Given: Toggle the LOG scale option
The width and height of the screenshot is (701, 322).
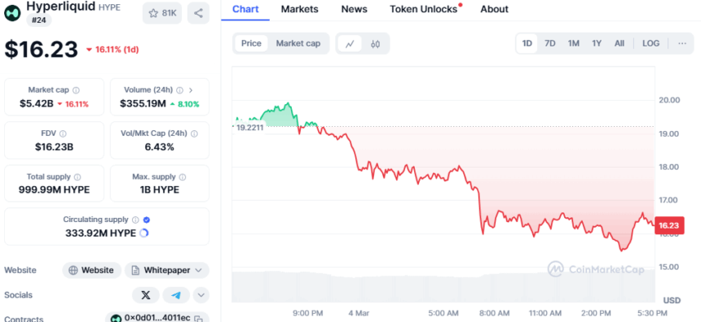Looking at the screenshot, I should pyautogui.click(x=650, y=43).
